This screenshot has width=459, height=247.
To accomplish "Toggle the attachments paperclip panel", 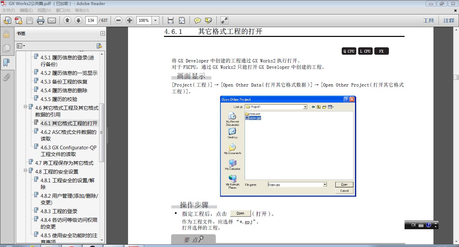I will point(6,78).
